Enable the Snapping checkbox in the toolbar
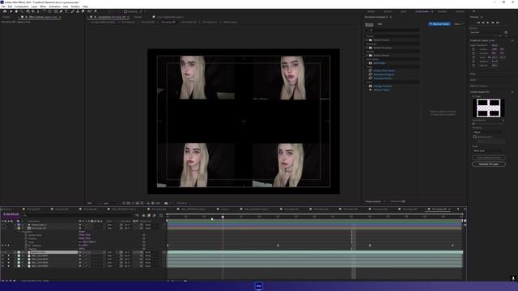The height and width of the screenshot is (291, 518). click(125, 11)
